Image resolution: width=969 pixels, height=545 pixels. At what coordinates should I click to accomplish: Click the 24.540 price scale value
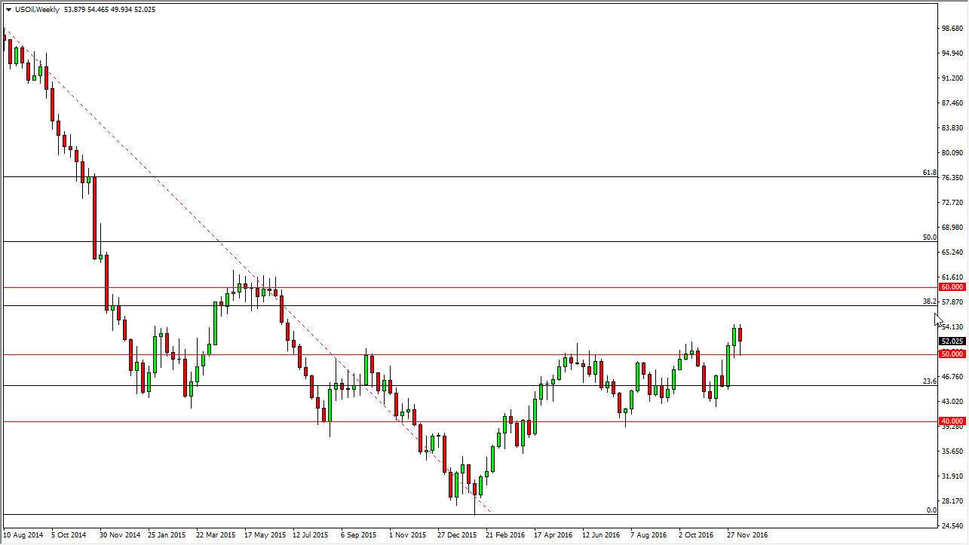[952, 525]
